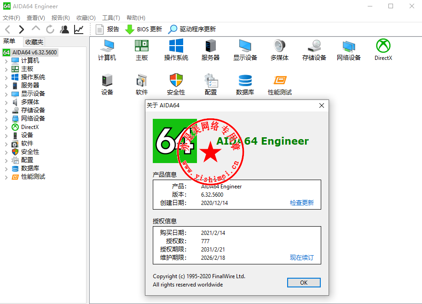Open the DirectX Xbox icon in main panel
The height and width of the screenshot is (304, 422).
[383, 50]
